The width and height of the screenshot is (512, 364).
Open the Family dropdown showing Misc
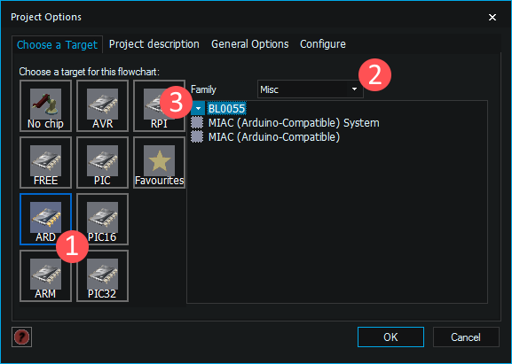tap(311, 89)
